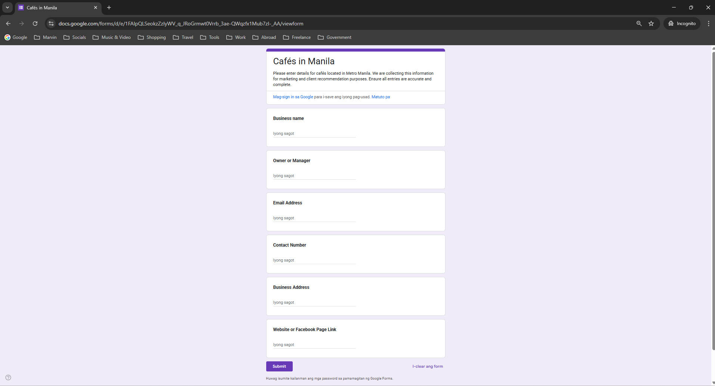Open a new tab with the plus button

click(109, 7)
